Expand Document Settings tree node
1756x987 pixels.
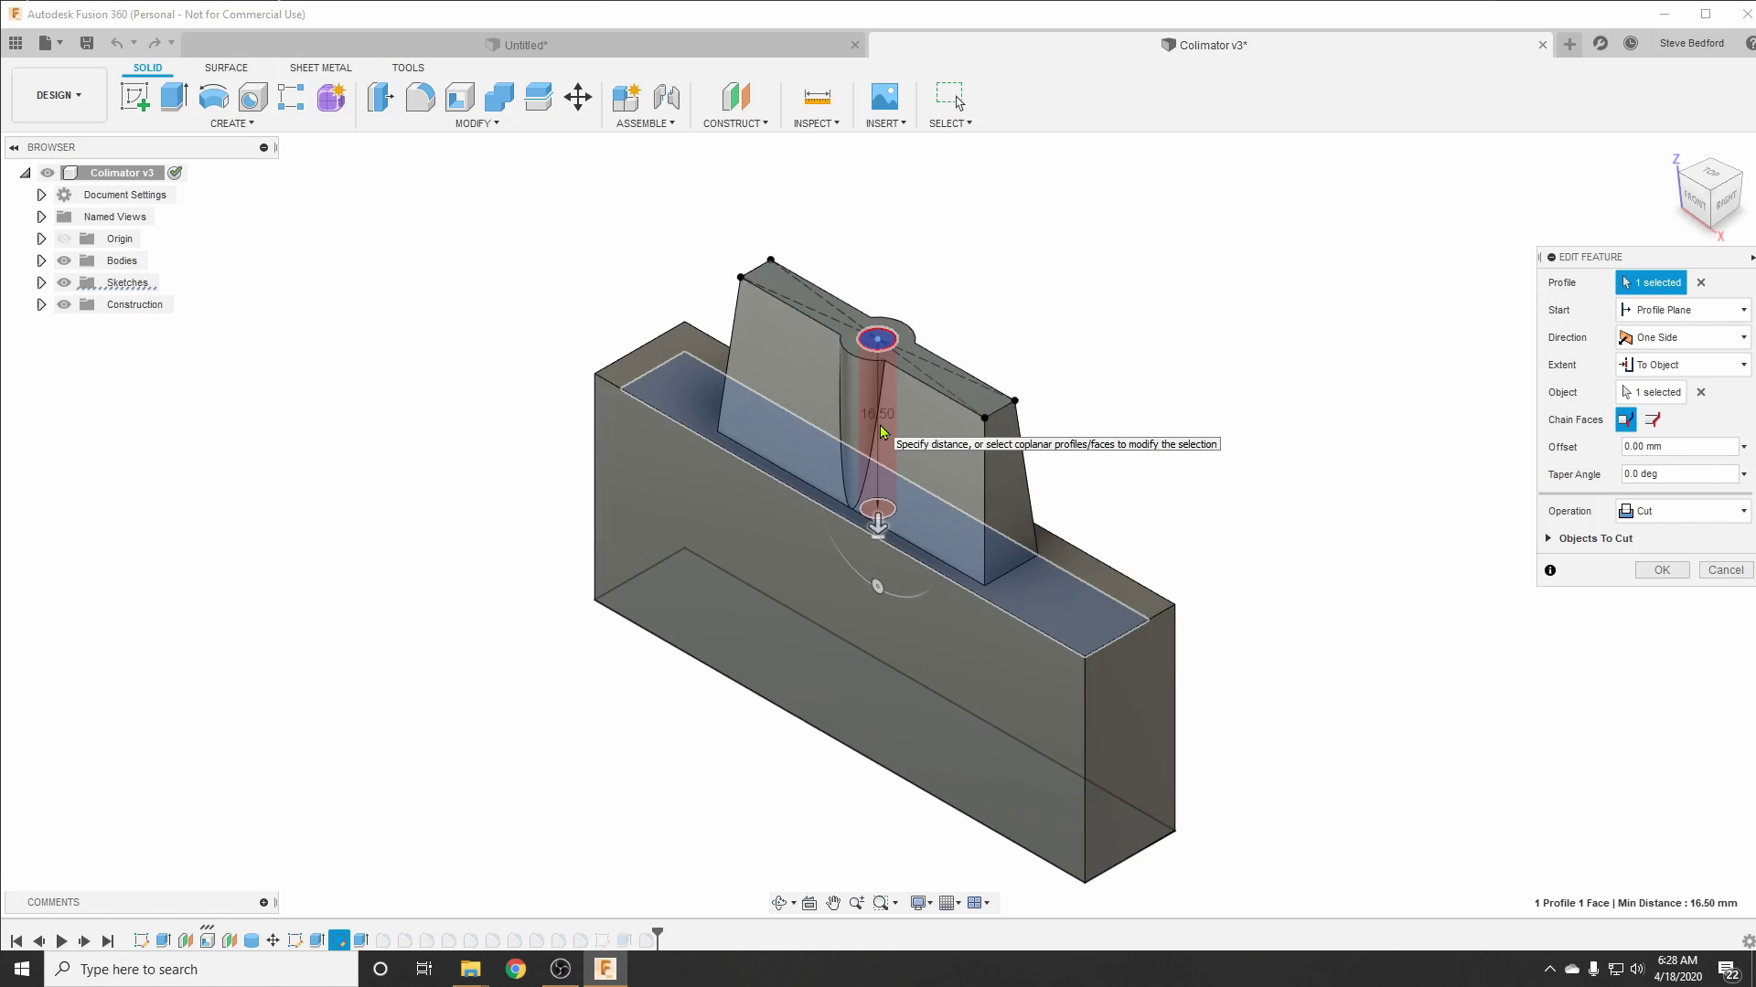pos(41,195)
